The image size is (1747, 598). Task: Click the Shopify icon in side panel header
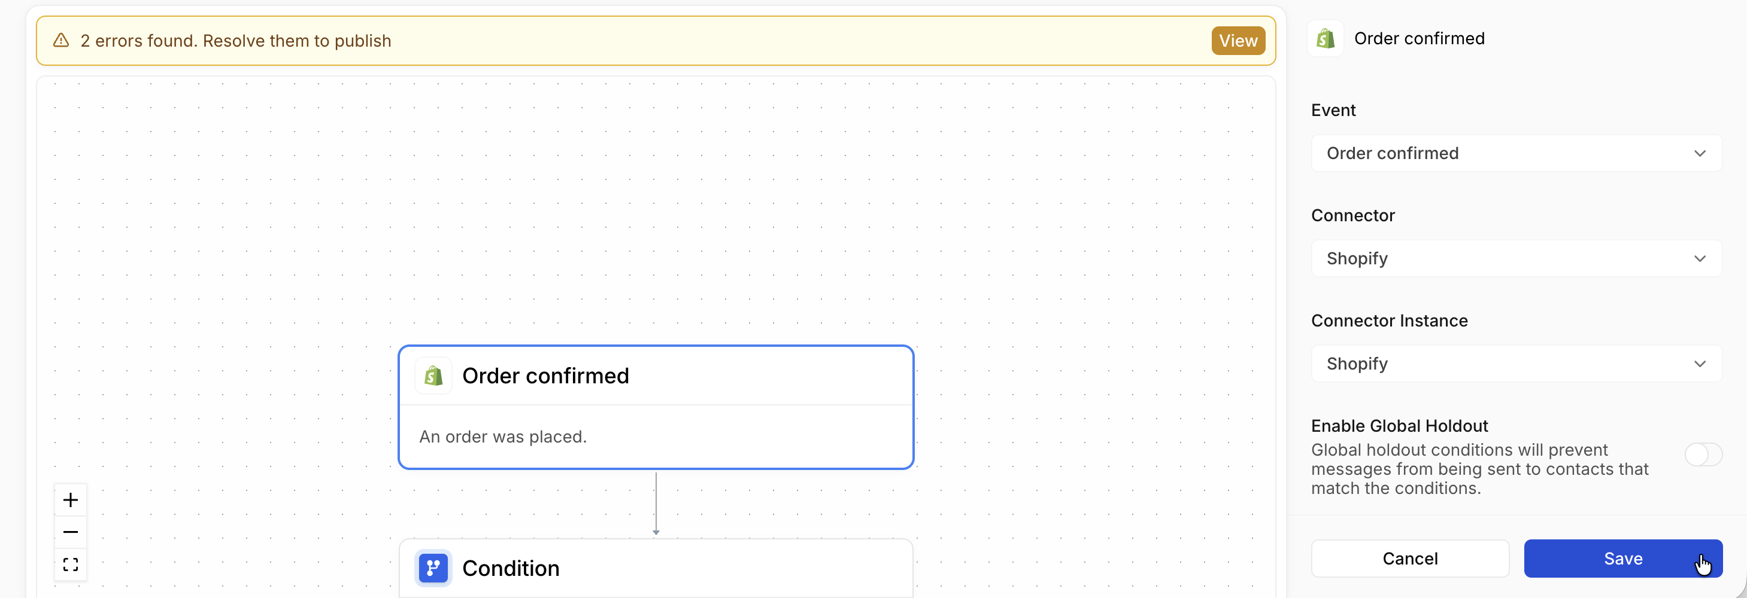pos(1325,39)
